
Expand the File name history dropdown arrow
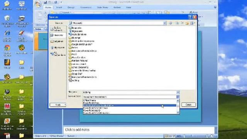click(x=178, y=92)
